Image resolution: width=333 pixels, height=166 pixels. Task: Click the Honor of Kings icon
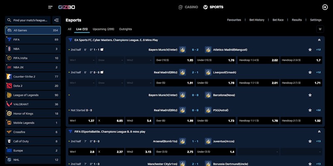(9, 113)
